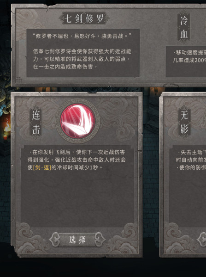Open the highlighted [剑·返] keyword
206x277 pixels.
(42, 167)
